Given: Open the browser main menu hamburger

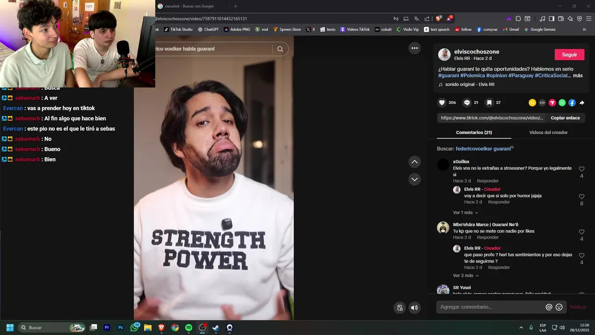Looking at the screenshot, I should point(589,19).
